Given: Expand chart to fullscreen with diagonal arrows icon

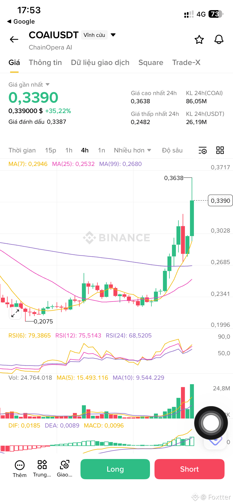Looking at the screenshot, I should tap(15, 313).
